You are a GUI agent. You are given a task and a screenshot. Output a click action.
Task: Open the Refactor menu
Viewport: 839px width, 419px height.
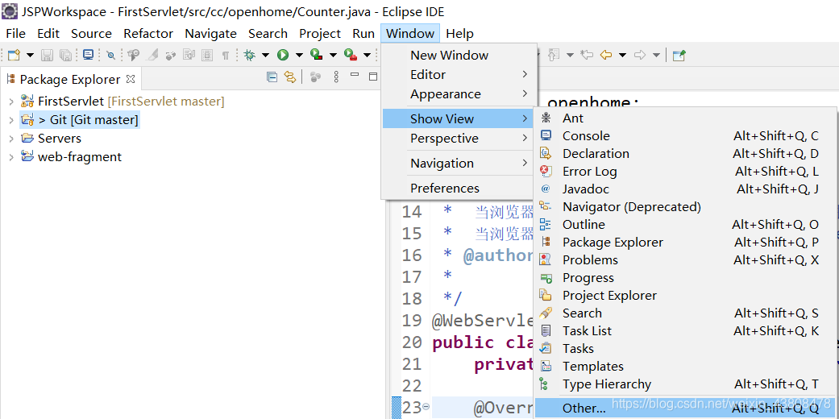point(148,33)
